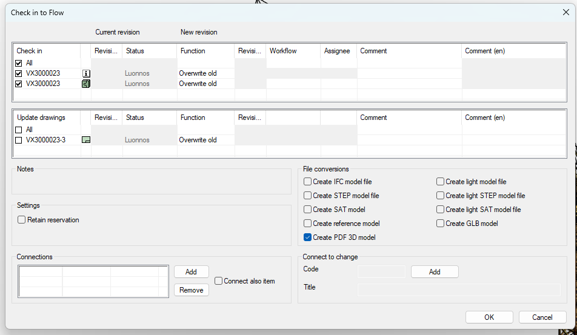
Task: Uncheck the All checkbox in Check in list
Action: tap(19, 63)
